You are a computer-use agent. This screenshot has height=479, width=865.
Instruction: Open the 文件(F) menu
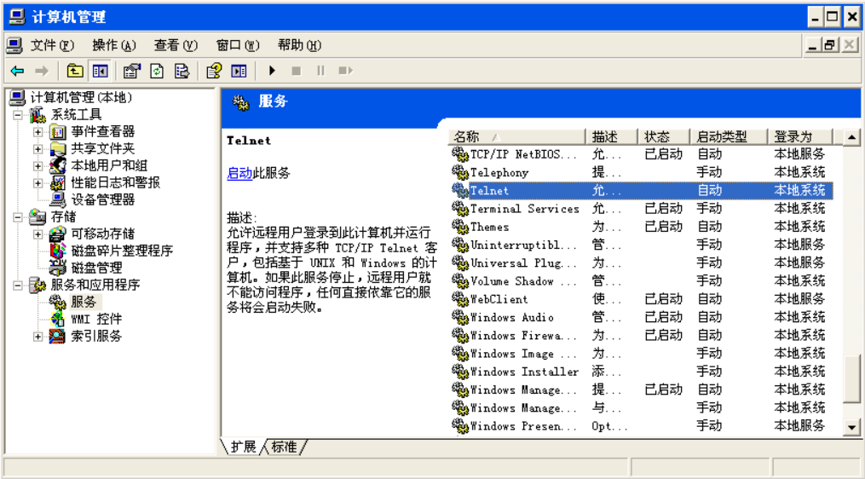tap(52, 45)
